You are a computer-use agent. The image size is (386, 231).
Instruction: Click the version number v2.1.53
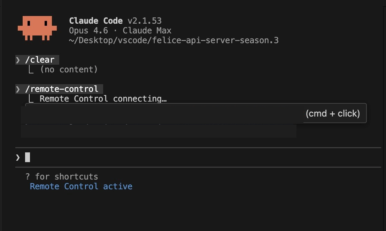[x=145, y=21]
